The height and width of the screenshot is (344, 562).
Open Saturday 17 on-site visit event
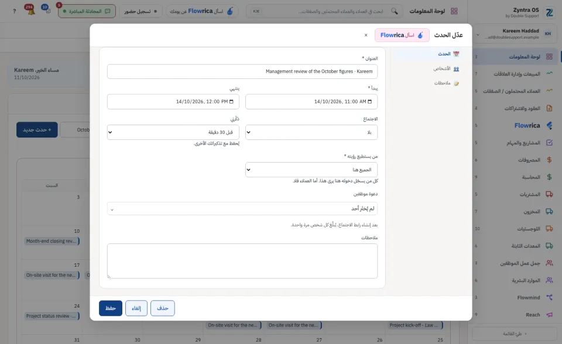pos(52,275)
